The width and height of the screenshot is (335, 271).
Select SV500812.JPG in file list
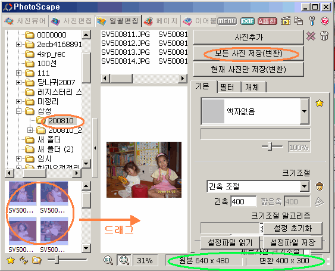126,43
